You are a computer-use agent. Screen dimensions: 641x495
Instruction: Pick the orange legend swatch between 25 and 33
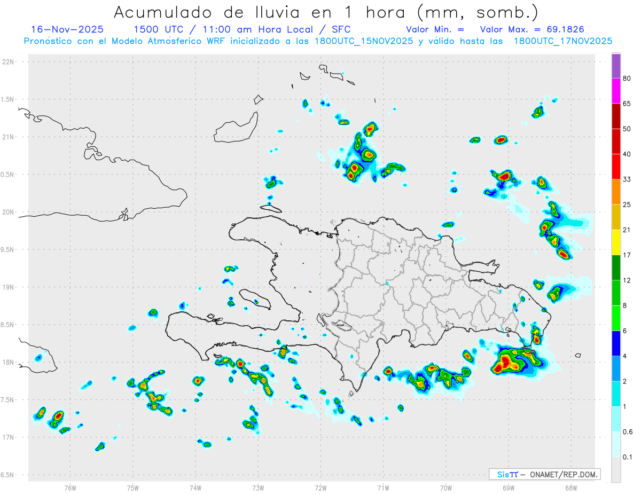click(616, 192)
